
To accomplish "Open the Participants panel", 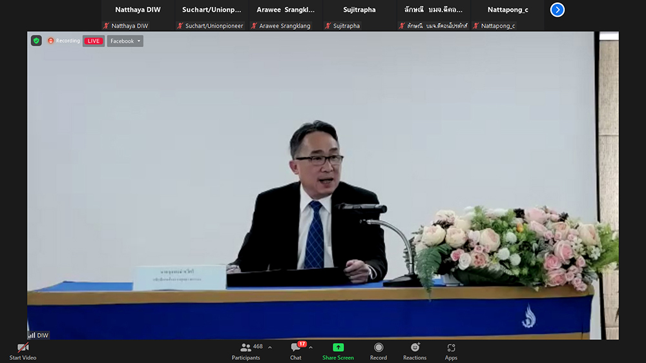I will 246,351.
